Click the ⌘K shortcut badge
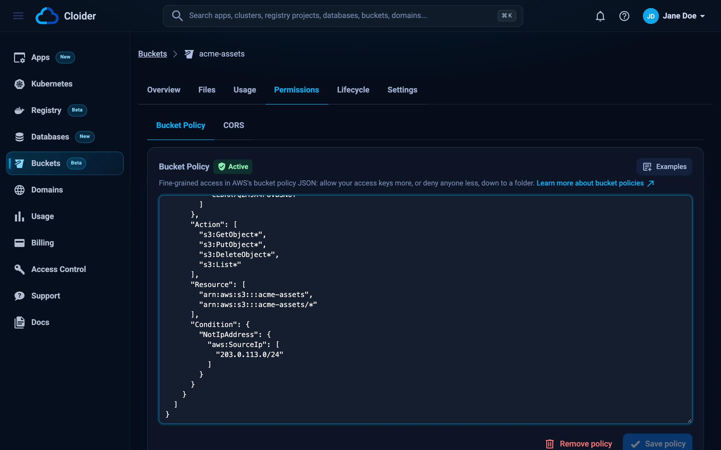This screenshot has height=450, width=721. coord(506,16)
